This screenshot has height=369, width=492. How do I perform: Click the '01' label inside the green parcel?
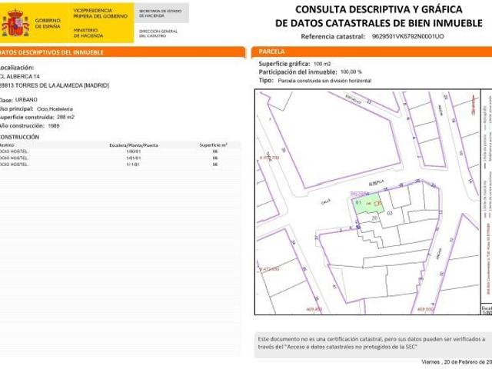(359, 202)
